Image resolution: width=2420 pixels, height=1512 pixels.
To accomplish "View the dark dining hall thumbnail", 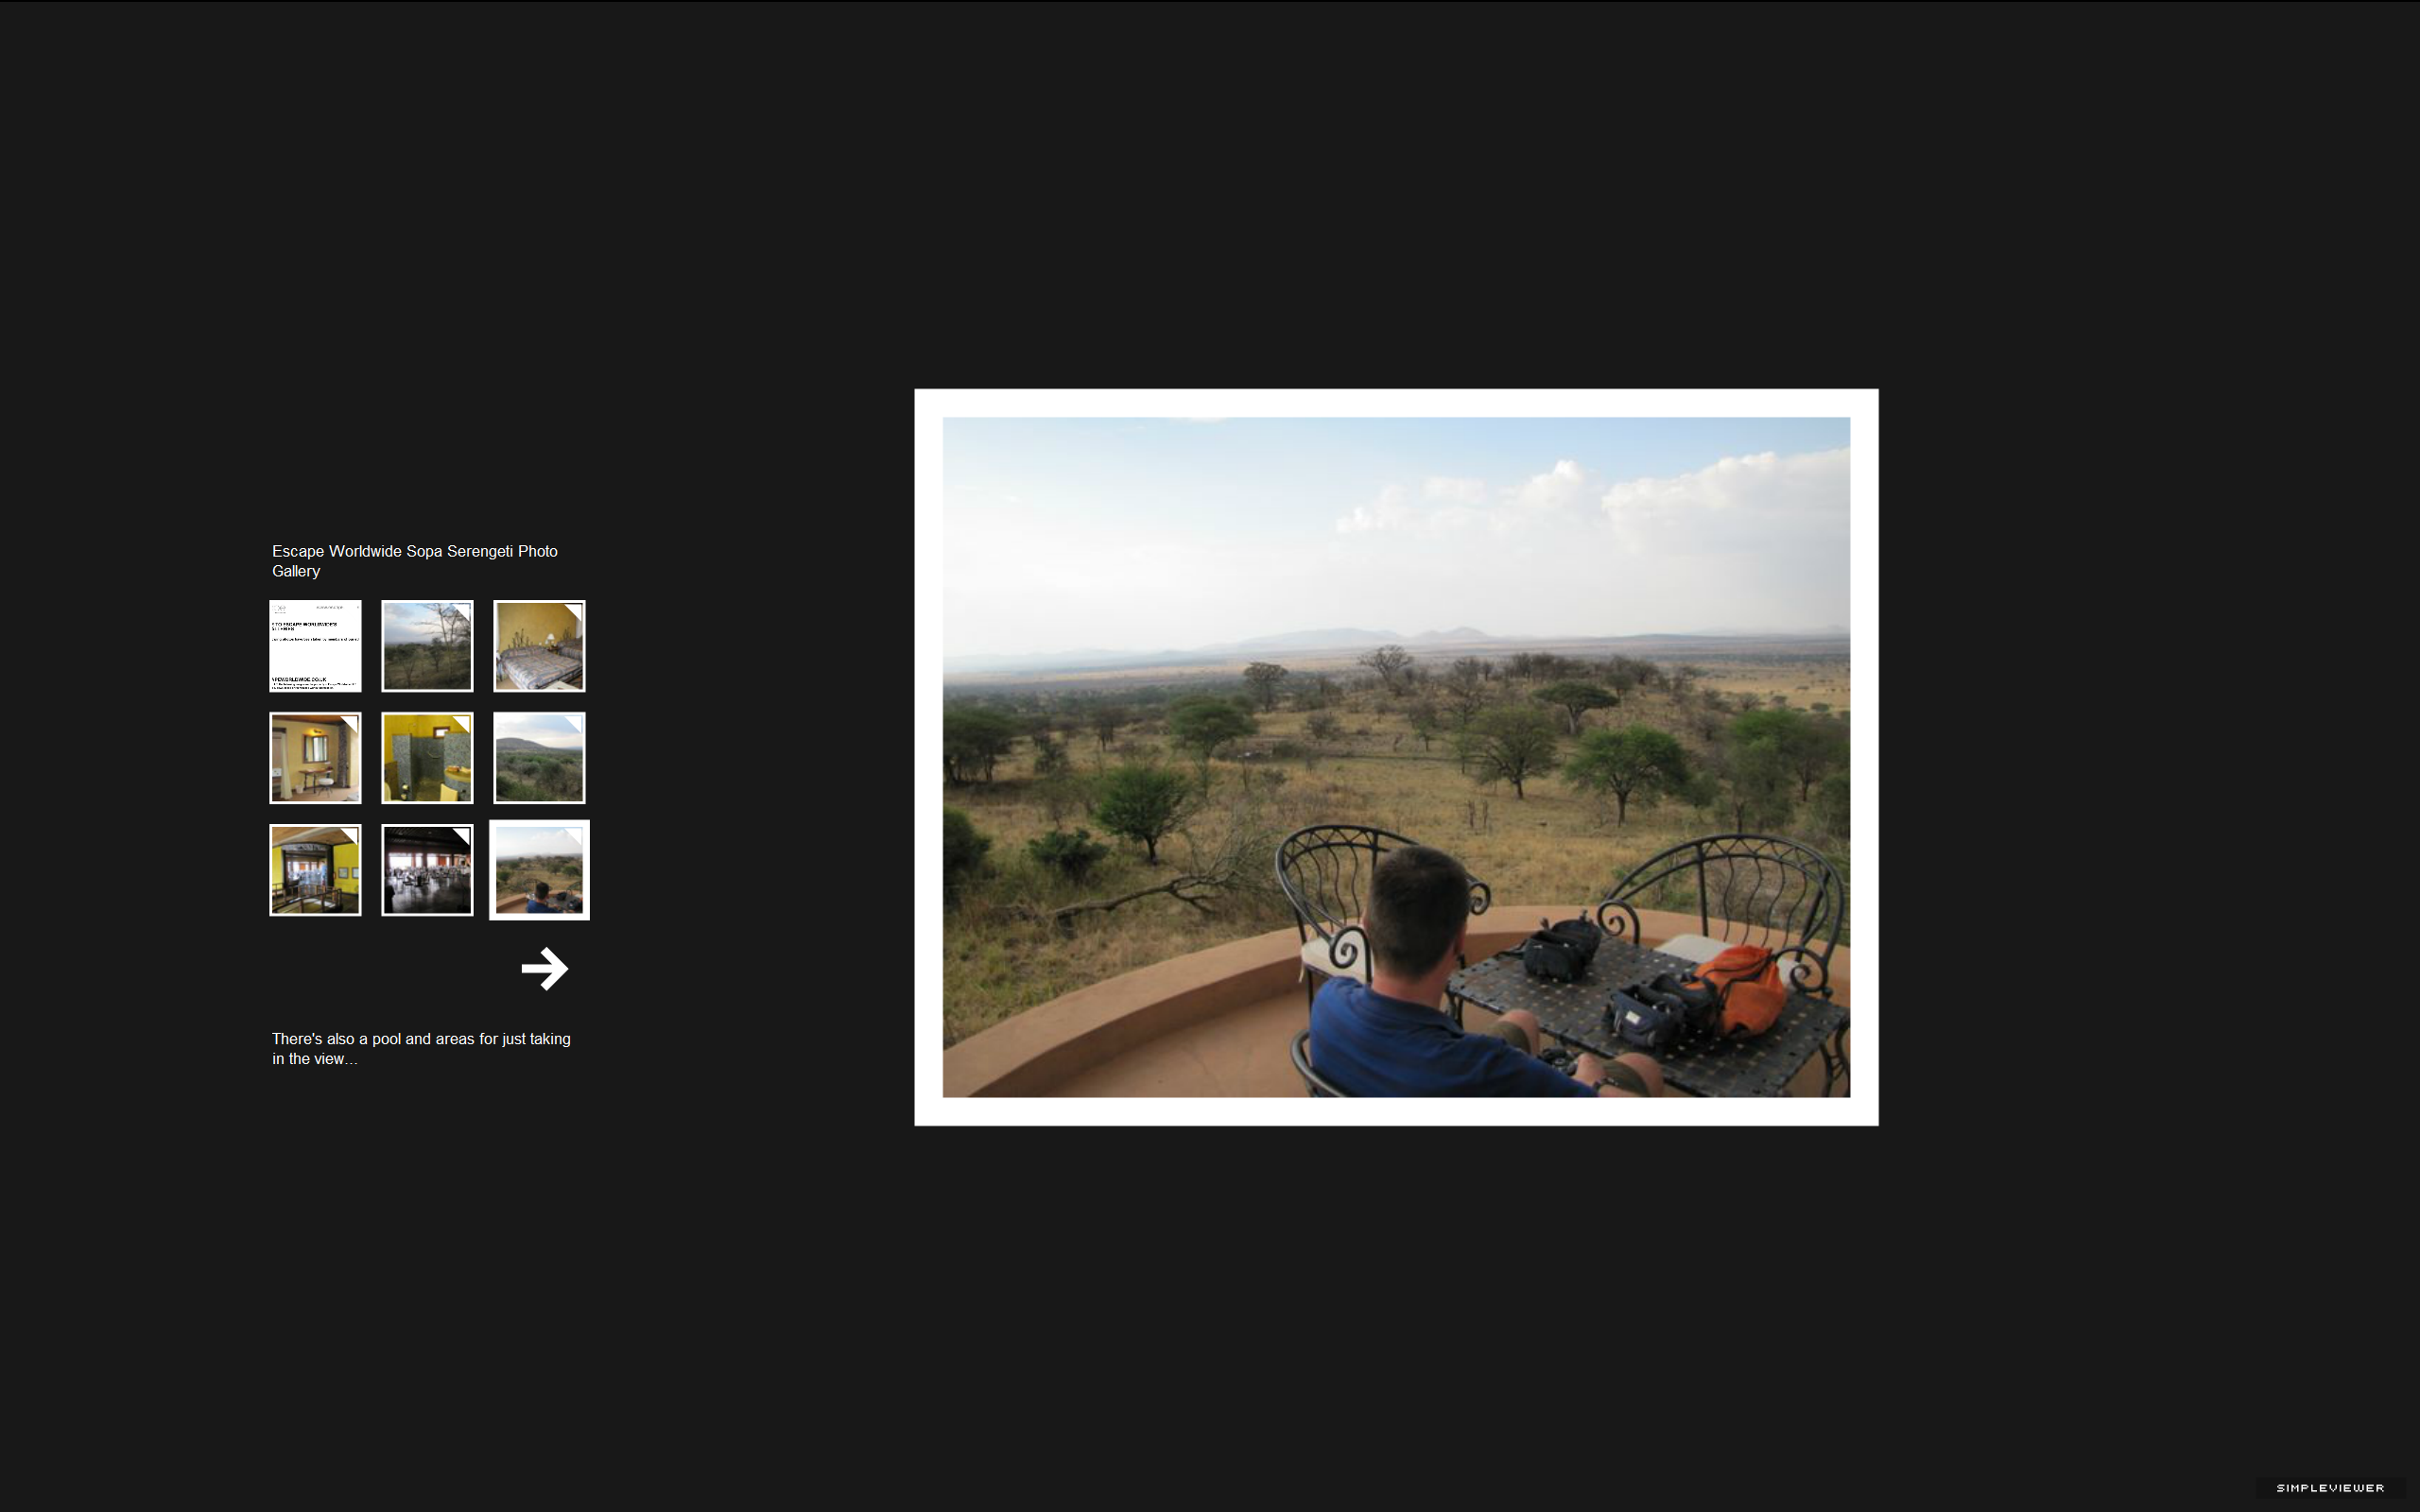I will [427, 870].
